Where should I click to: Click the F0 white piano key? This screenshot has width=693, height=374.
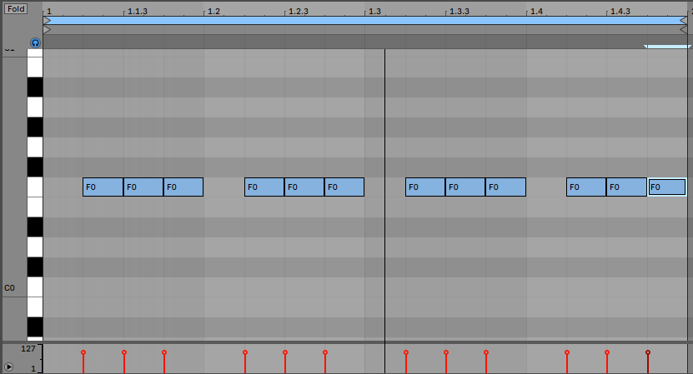35,187
